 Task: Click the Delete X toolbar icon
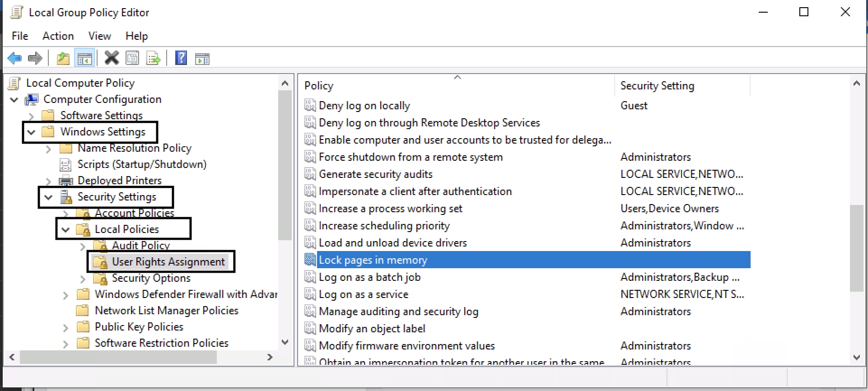tap(112, 58)
